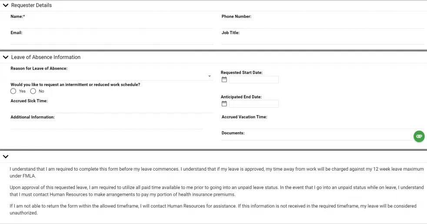427x224 pixels.
Task: Click the Accrued Sick Time field
Action: (112, 109)
